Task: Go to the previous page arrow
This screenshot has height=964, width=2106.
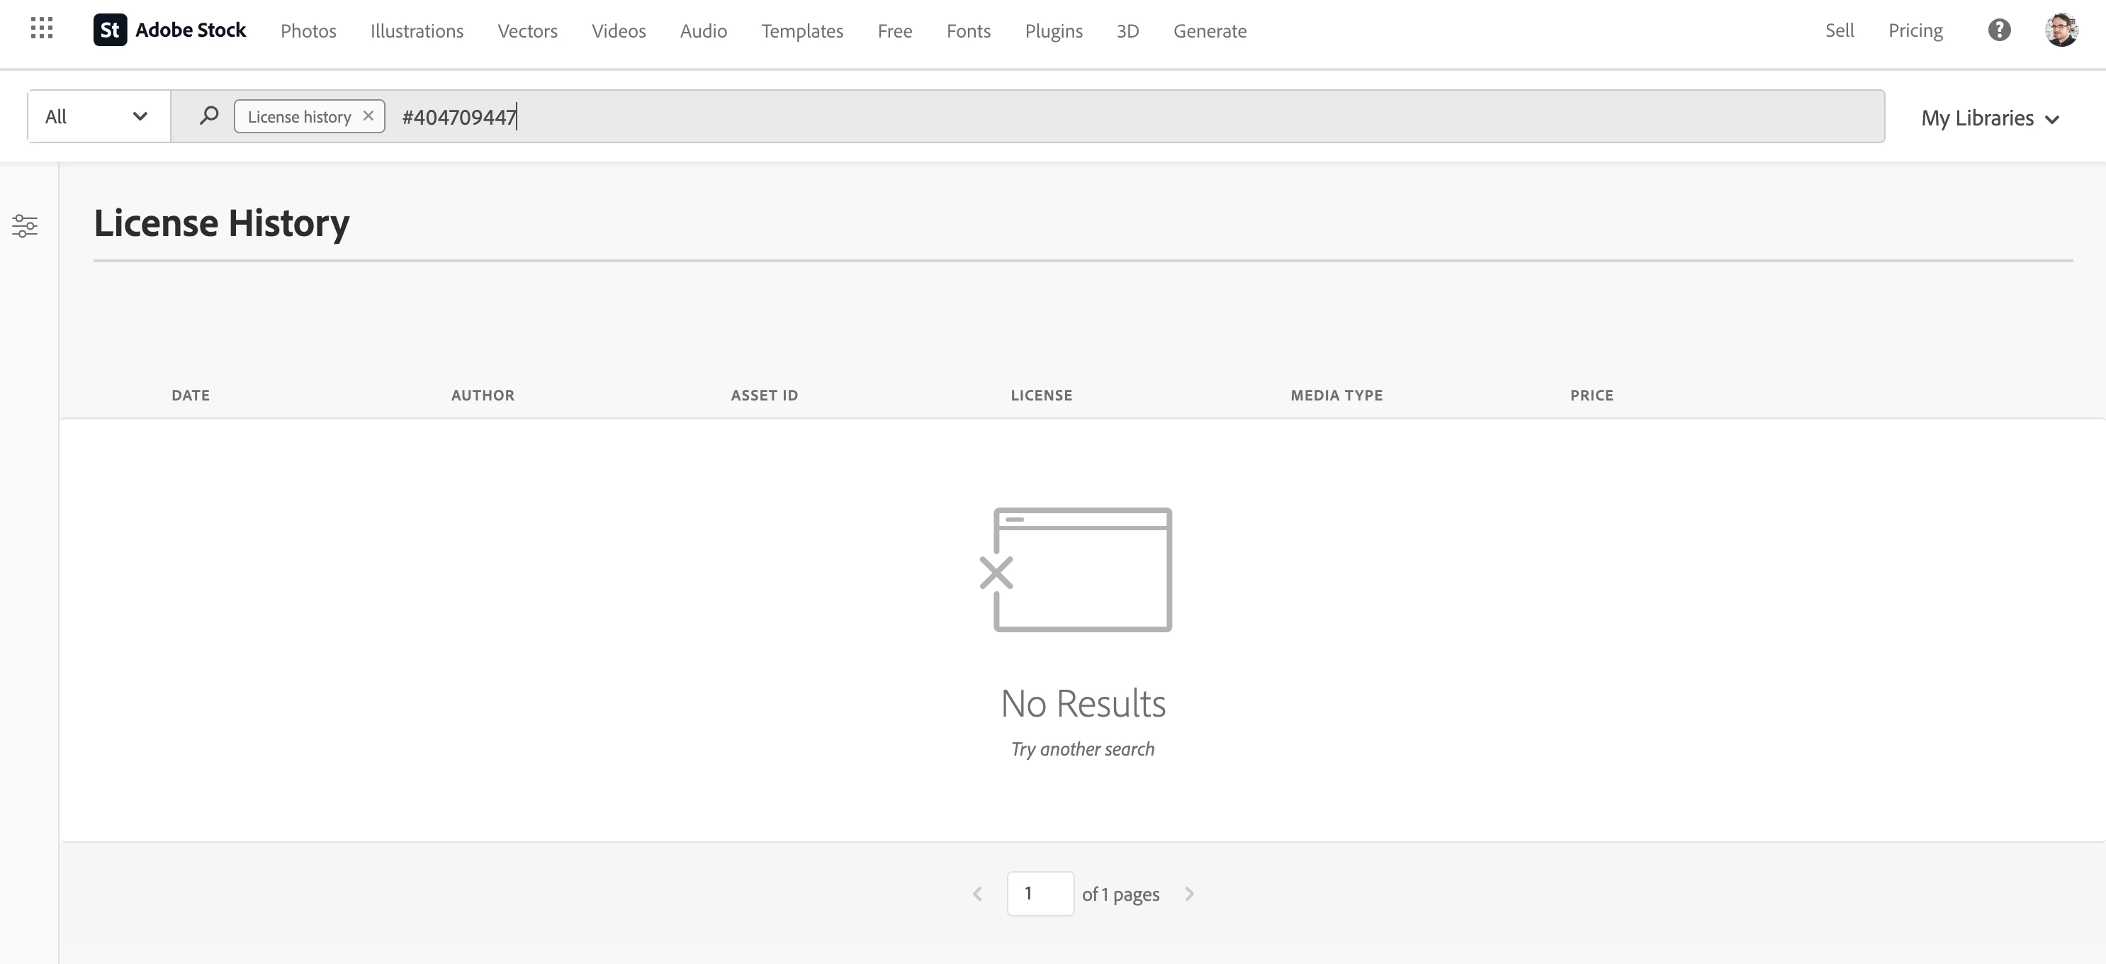Action: tap(977, 894)
